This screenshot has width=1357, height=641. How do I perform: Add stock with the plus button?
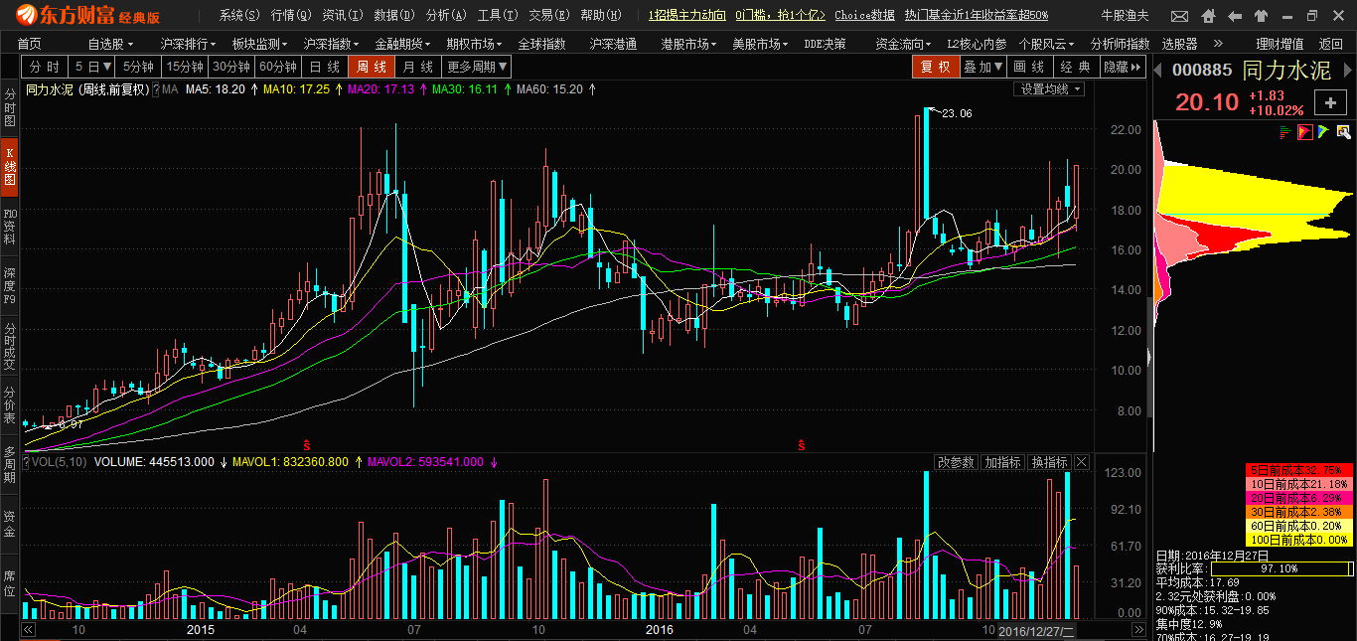pyautogui.click(x=1330, y=102)
